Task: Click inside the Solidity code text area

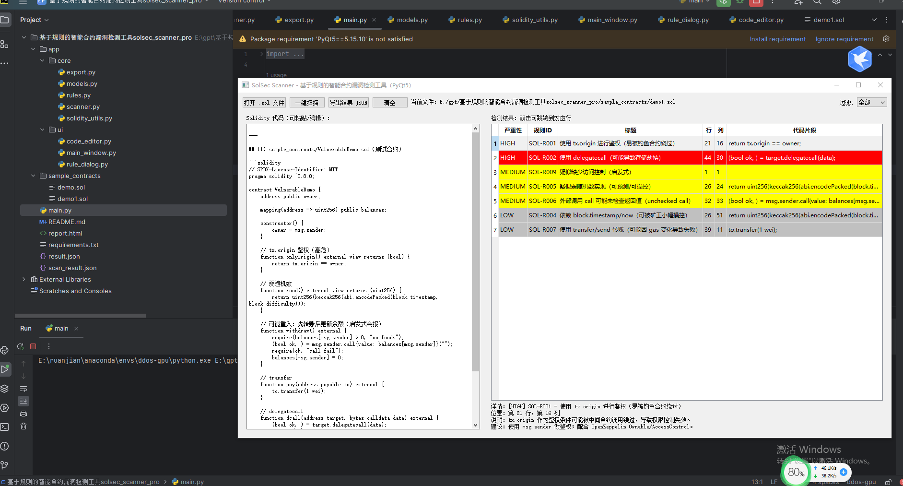Action: [359, 276]
